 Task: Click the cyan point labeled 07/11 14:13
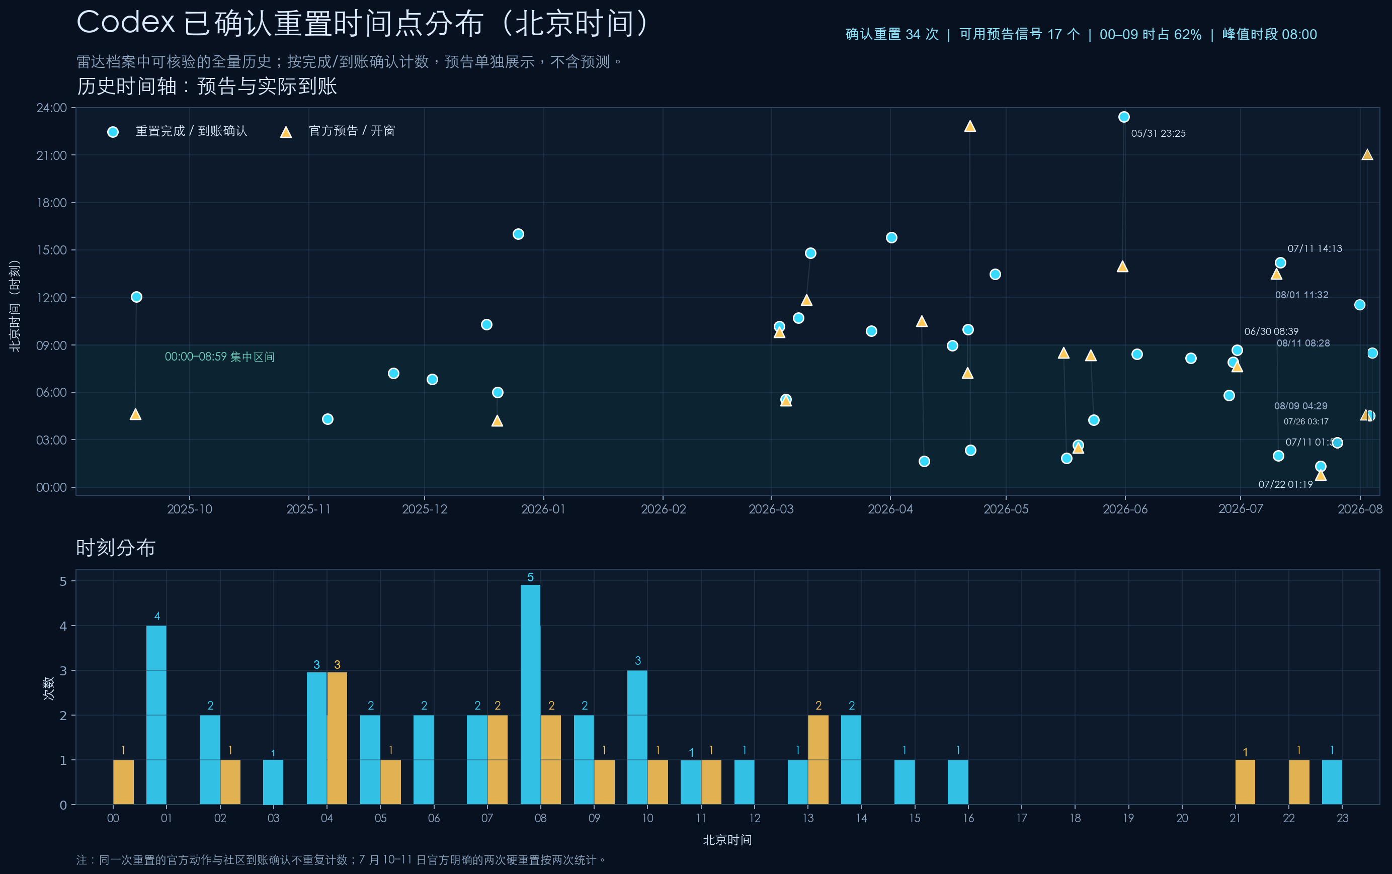[1280, 263]
